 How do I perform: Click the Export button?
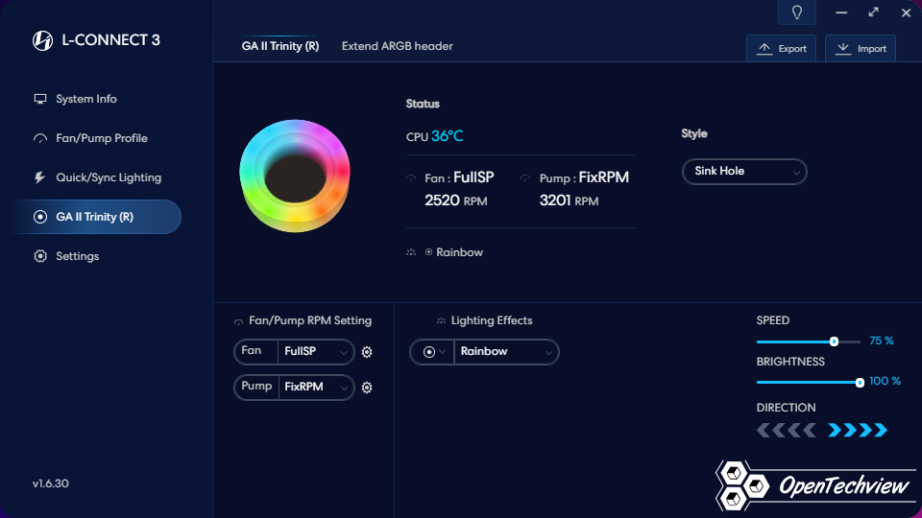[x=781, y=48]
